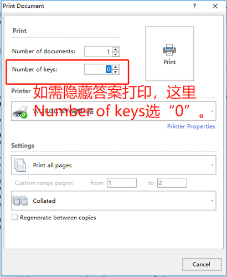Increase Number of keys with up arrow
Image resolution: width=227 pixels, height=277 pixels.
pos(116,67)
